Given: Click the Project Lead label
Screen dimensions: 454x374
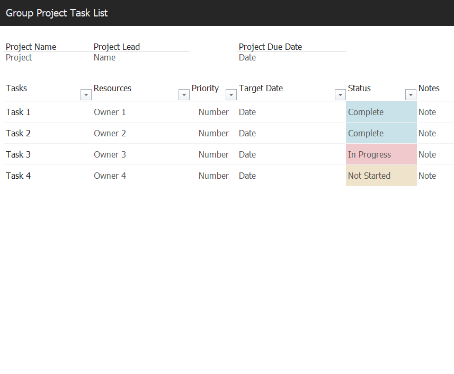Looking at the screenshot, I should point(117,47).
